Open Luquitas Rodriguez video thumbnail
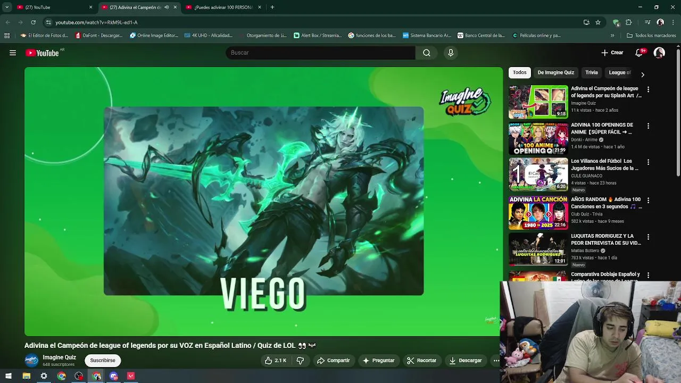 pos(538,249)
